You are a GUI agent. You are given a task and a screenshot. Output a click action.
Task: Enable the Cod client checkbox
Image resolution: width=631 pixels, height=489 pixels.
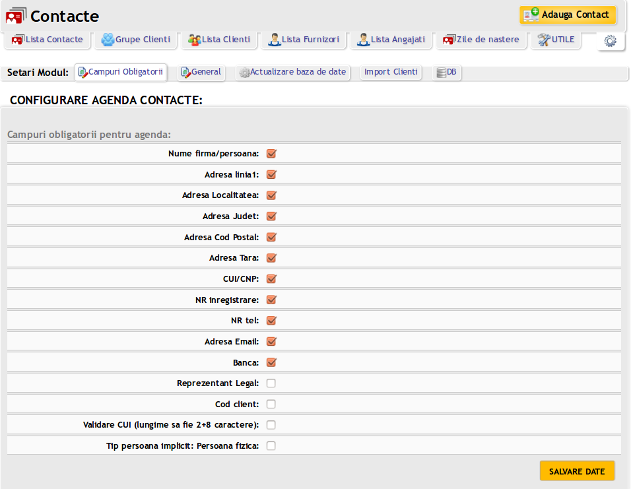pos(271,405)
